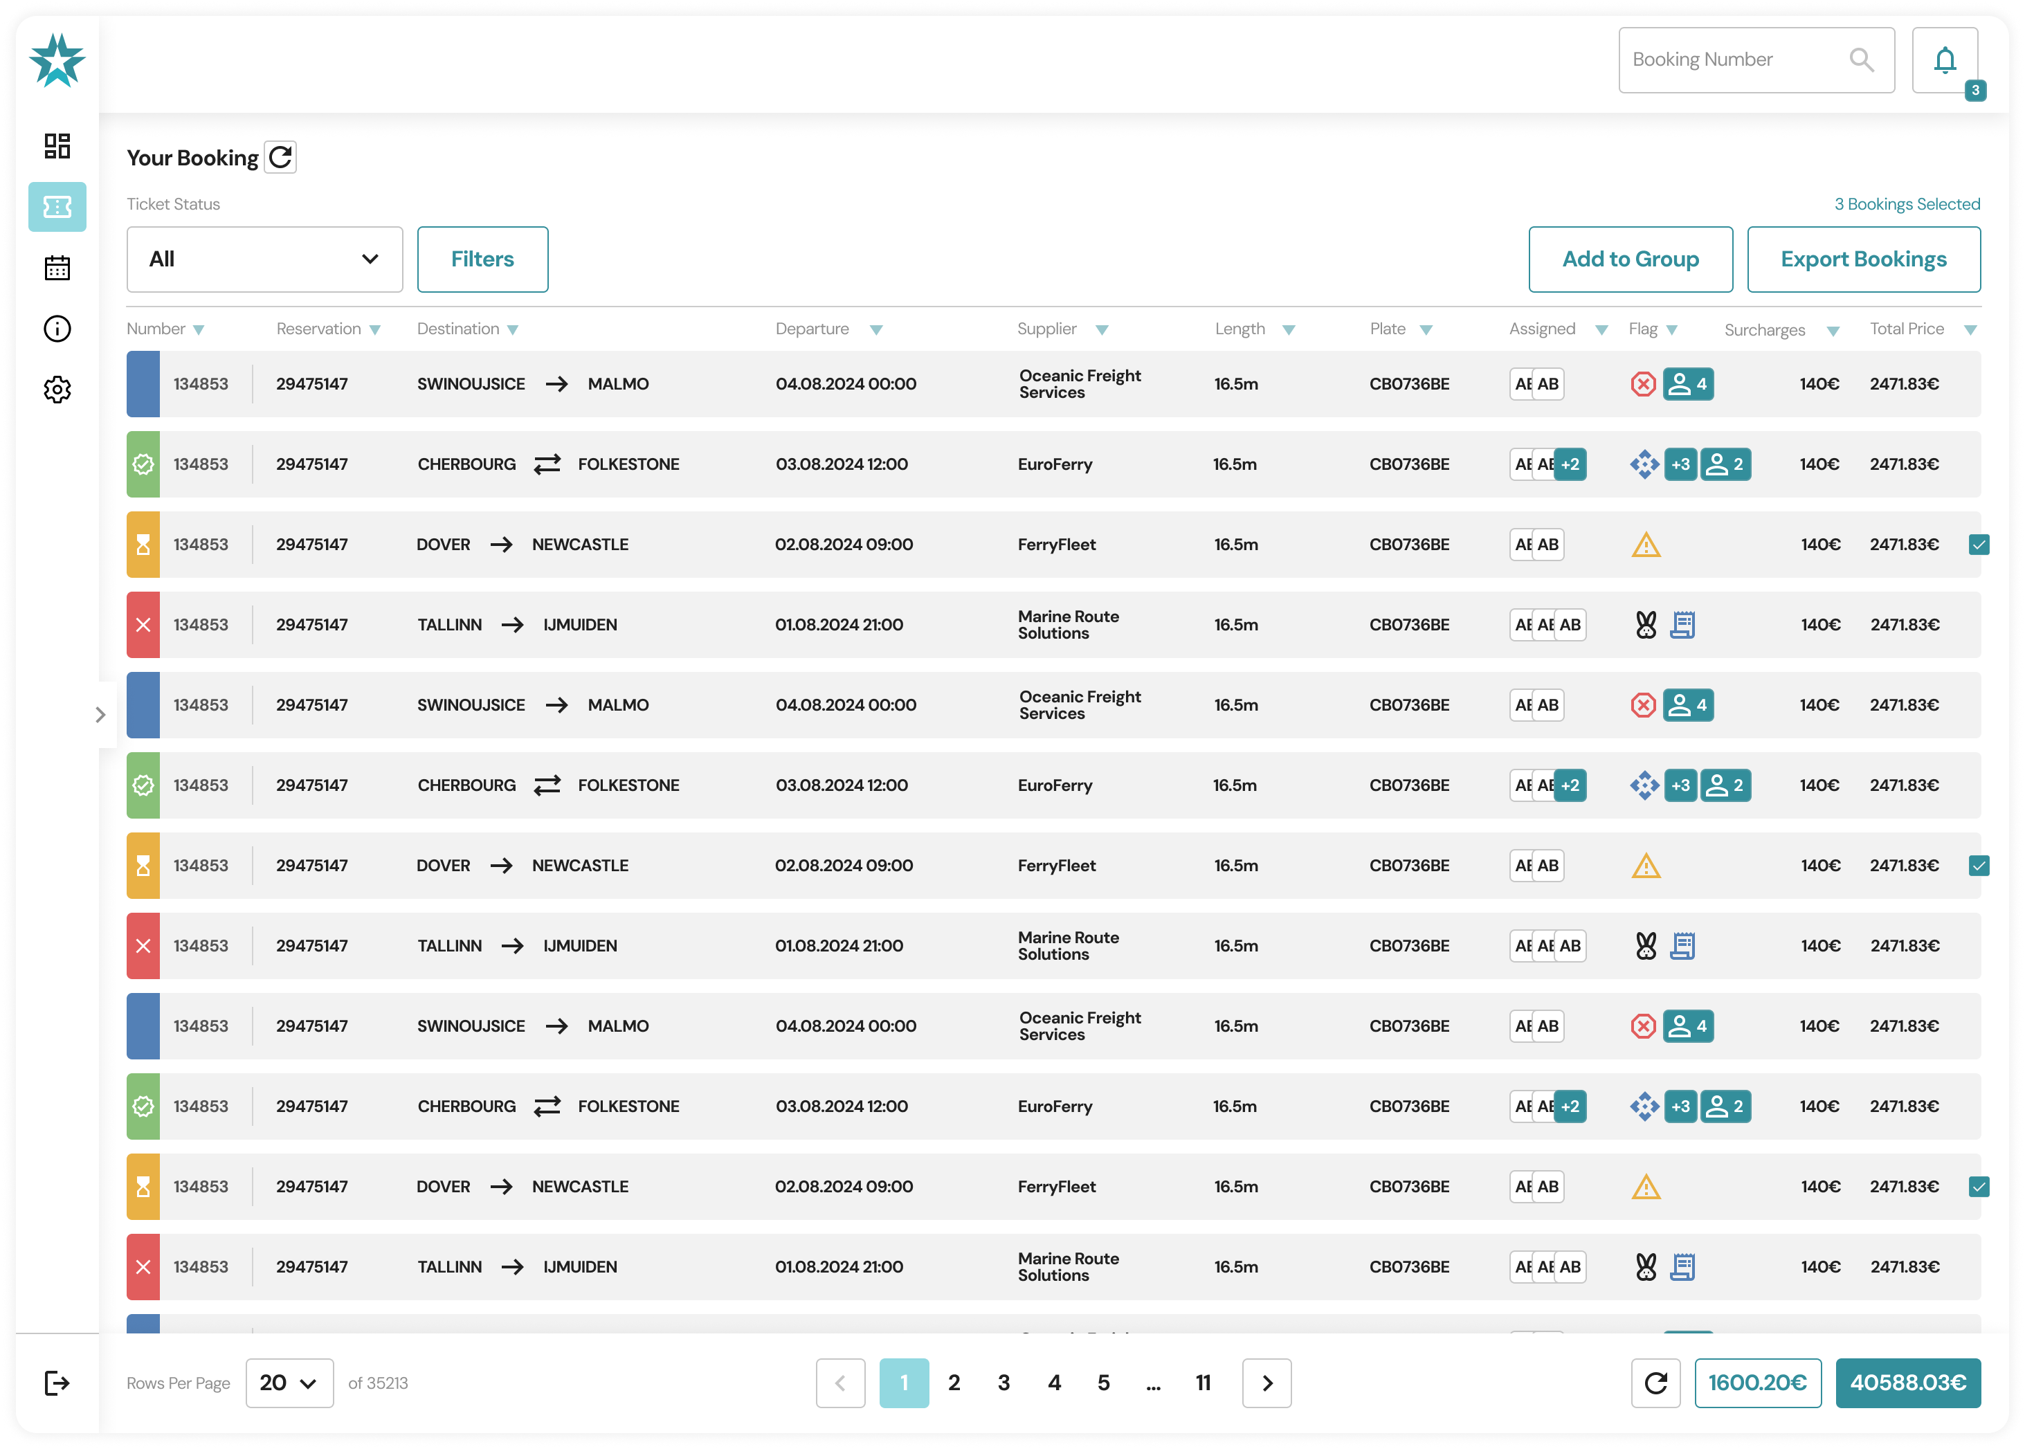Click the refresh icon beside 1600.20€ total
Viewport: 2025px width, 1449px height.
click(x=1655, y=1383)
